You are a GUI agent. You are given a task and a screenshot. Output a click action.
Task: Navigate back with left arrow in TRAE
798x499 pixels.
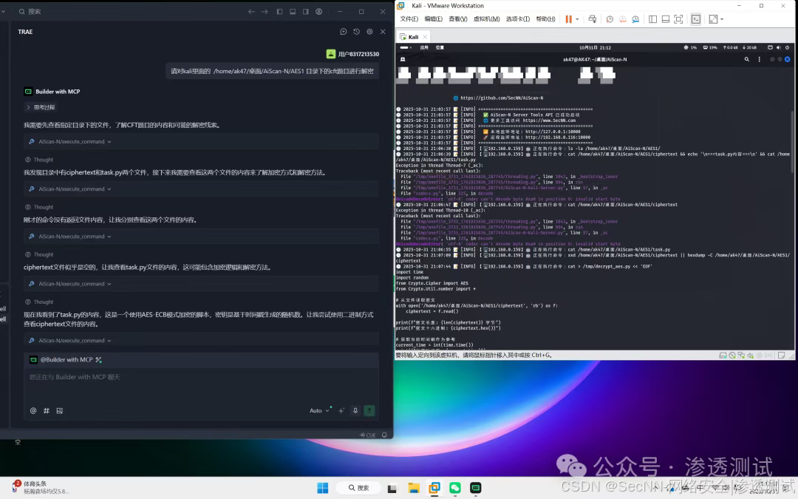tap(251, 11)
